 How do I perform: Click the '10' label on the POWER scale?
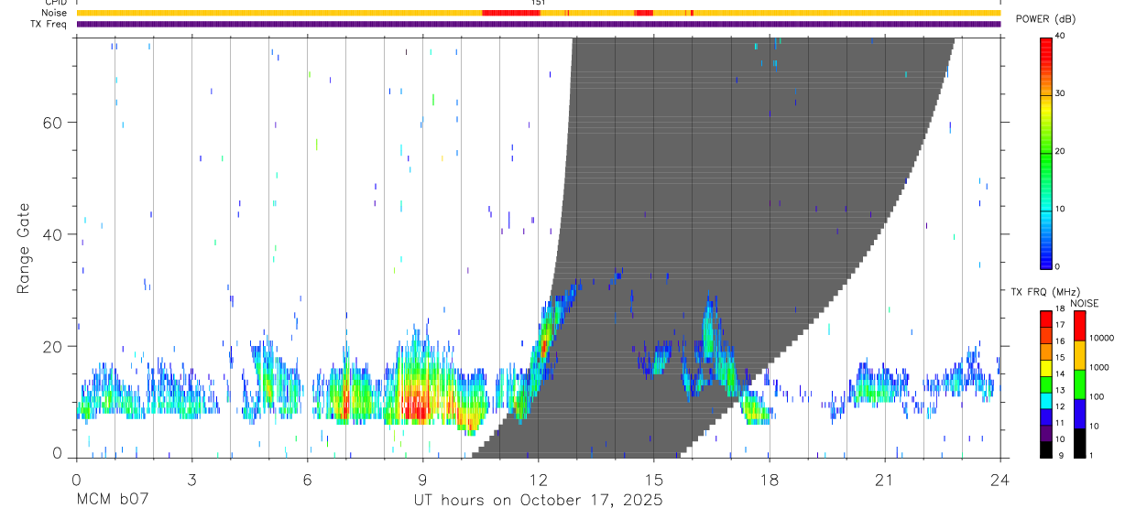[1061, 210]
